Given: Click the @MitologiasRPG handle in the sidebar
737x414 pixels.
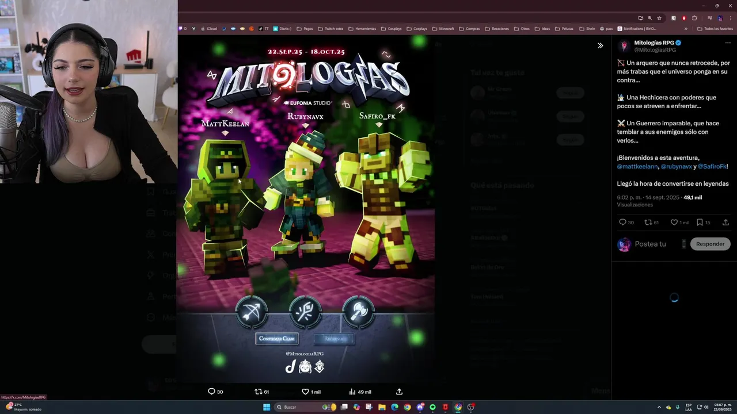Looking at the screenshot, I should tap(655, 50).
